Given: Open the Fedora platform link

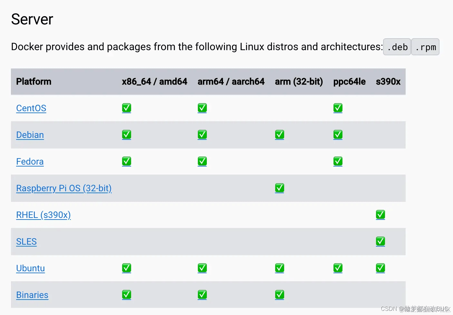Looking at the screenshot, I should coord(30,161).
